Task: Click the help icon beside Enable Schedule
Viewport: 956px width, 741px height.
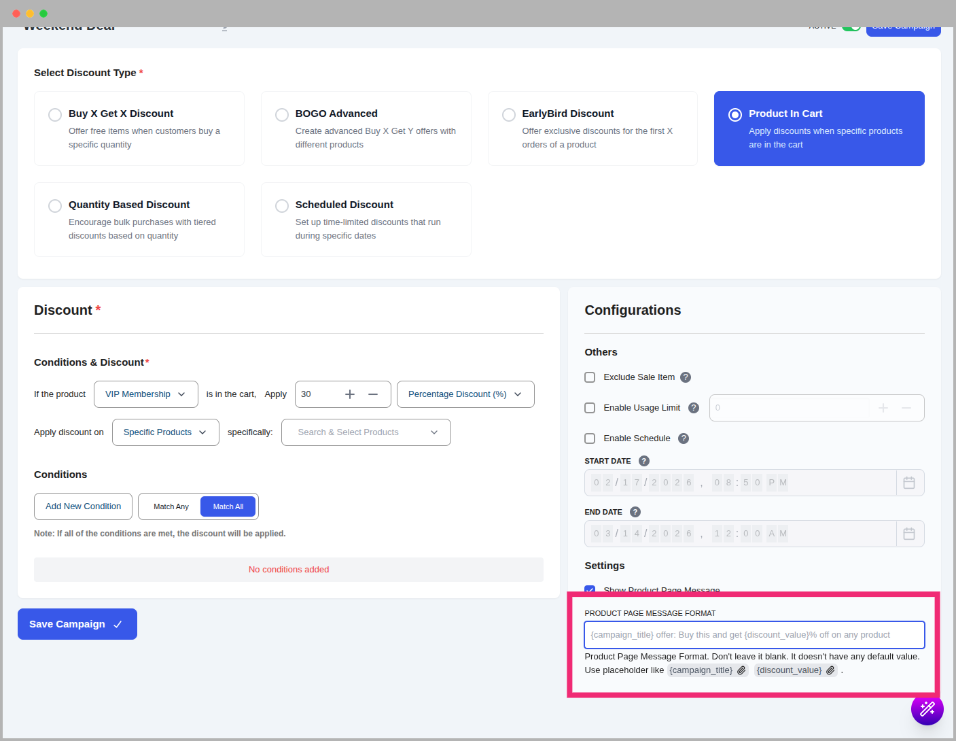Action: click(x=683, y=438)
